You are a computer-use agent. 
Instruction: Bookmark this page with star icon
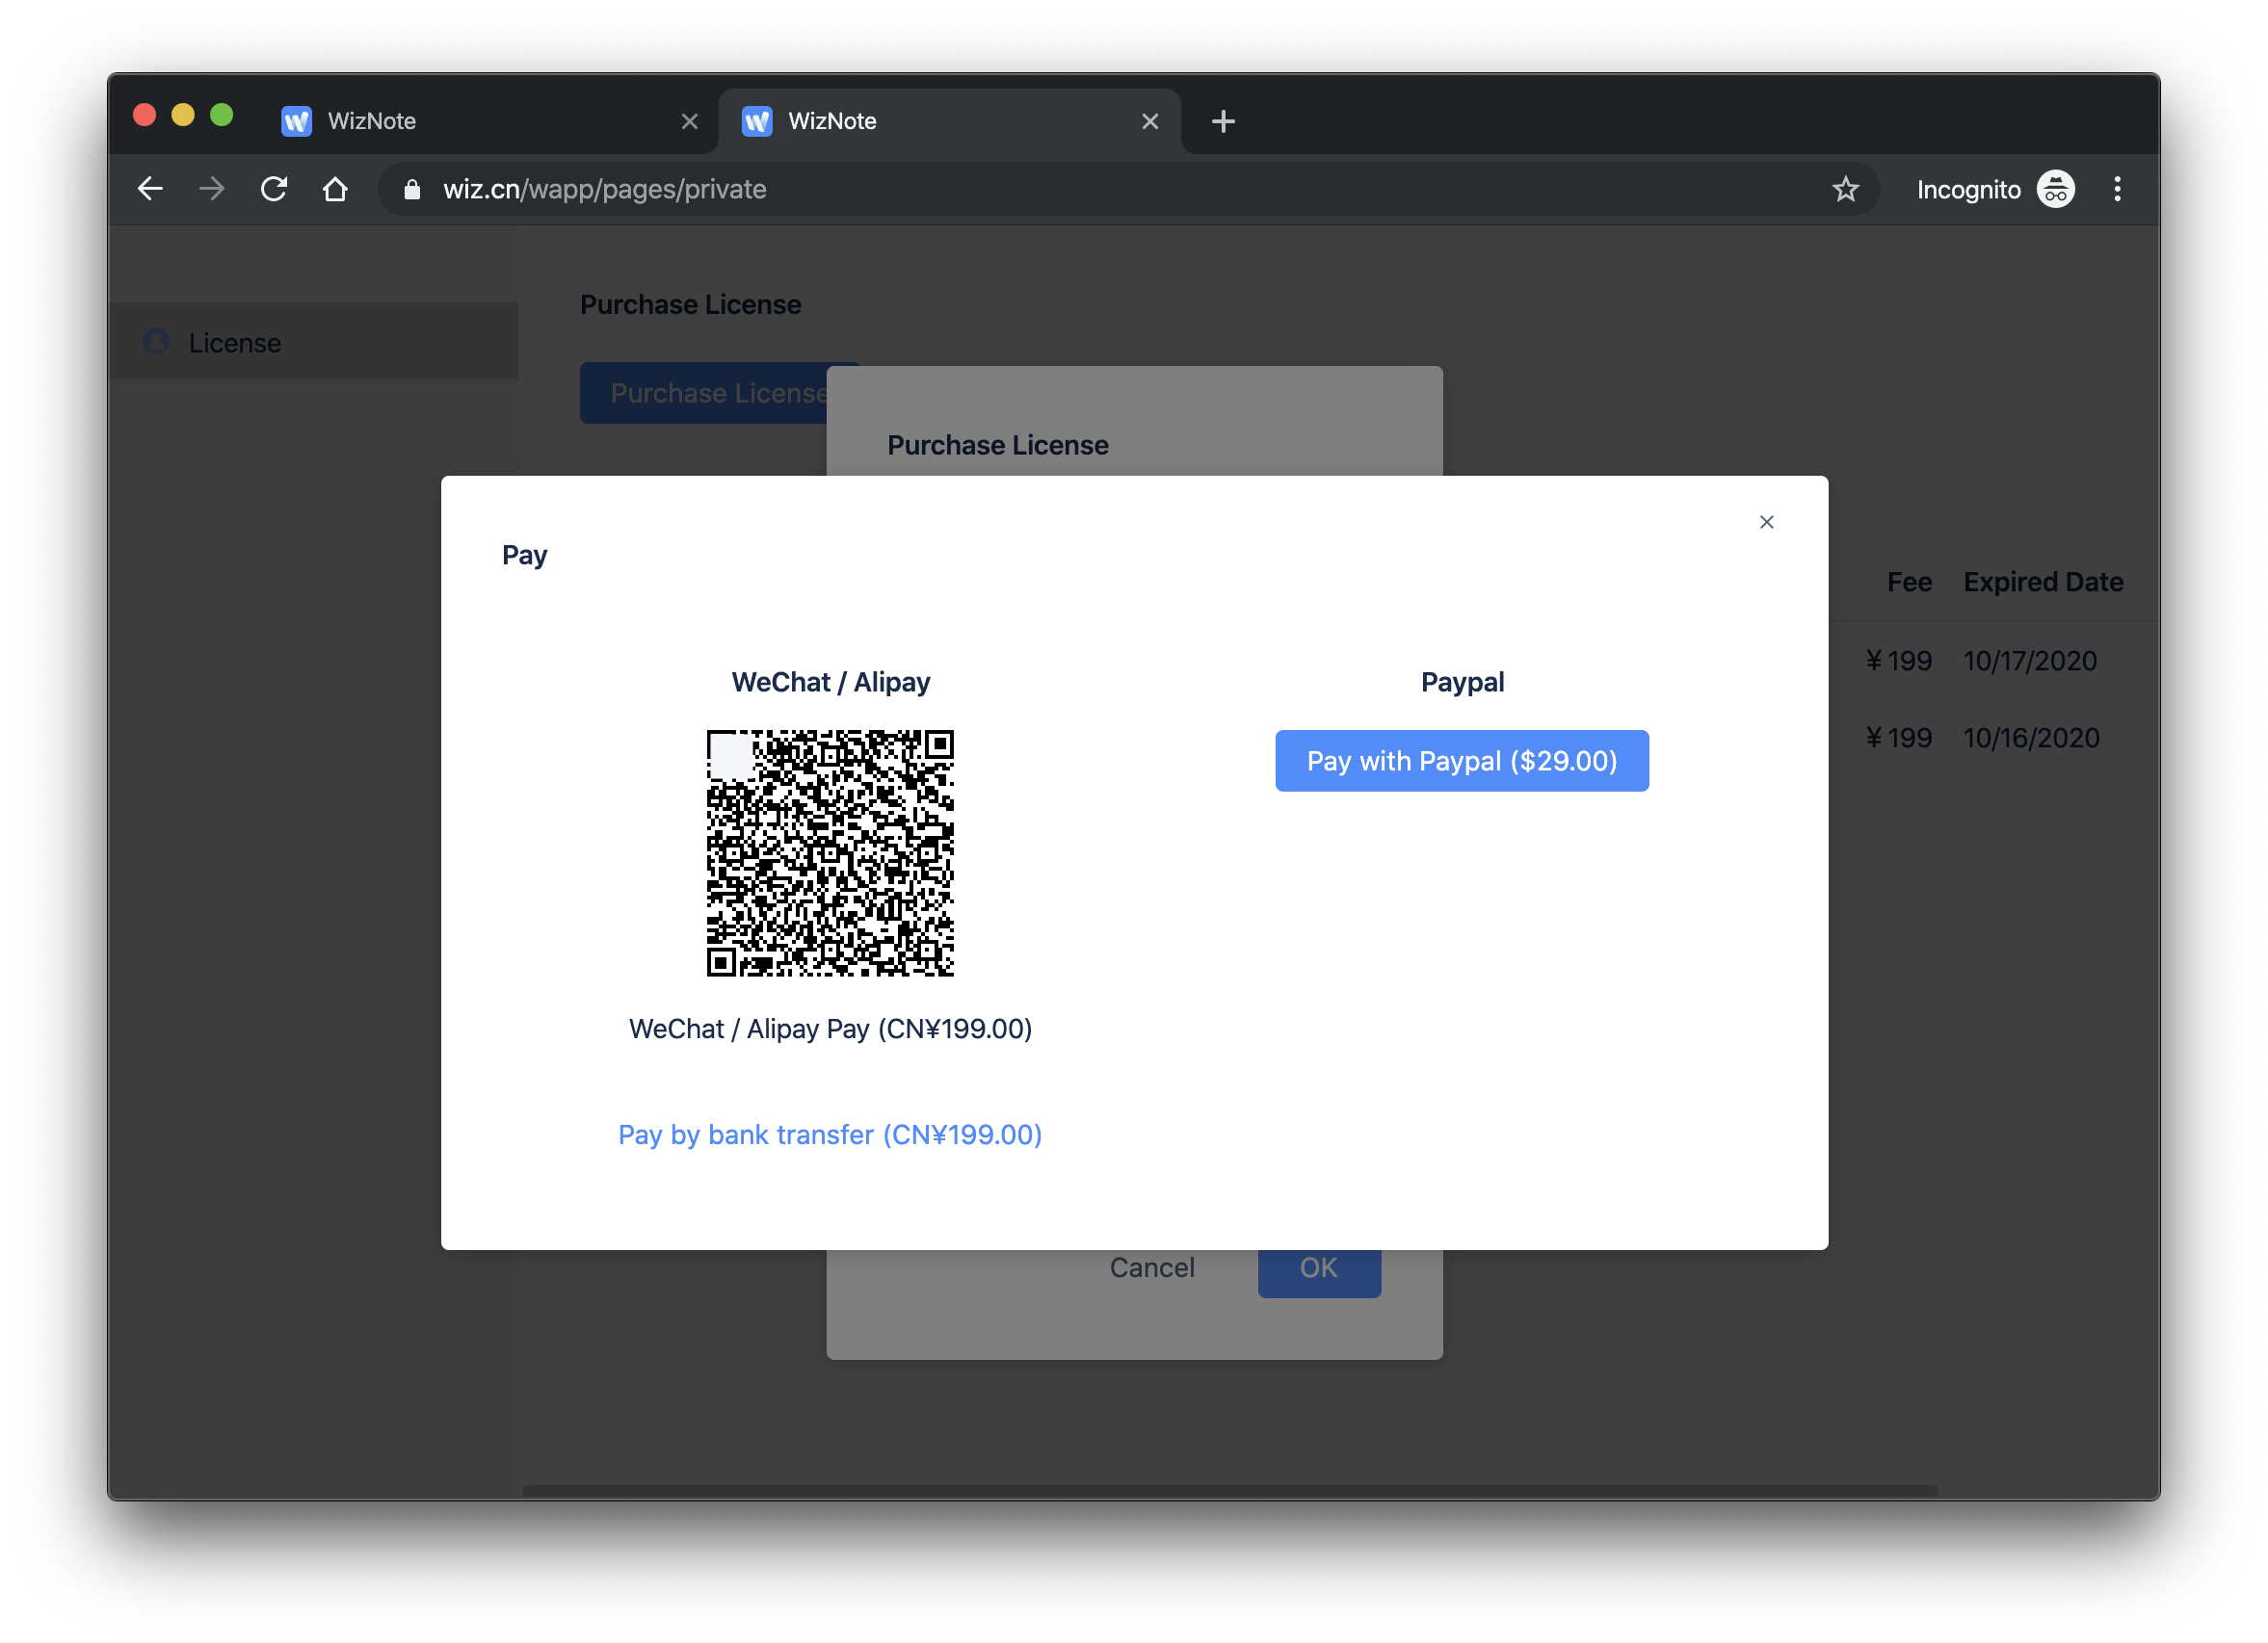pos(1844,189)
